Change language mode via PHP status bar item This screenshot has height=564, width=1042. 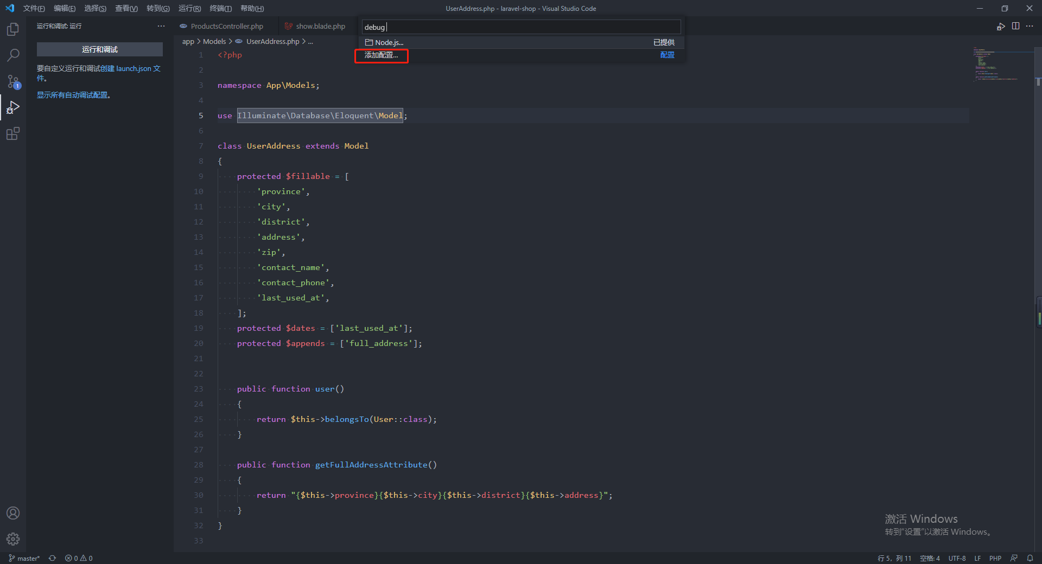(x=996, y=558)
